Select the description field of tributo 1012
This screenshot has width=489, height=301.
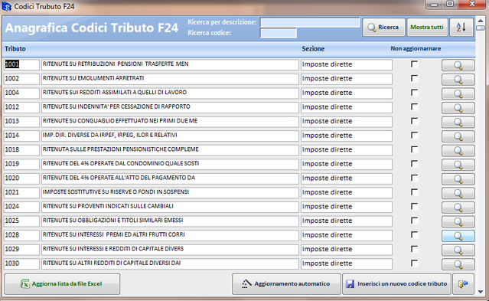170,107
